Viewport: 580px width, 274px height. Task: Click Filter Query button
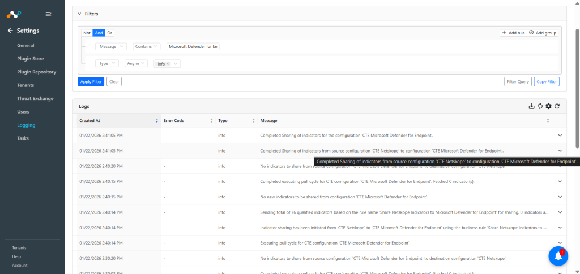pyautogui.click(x=518, y=81)
